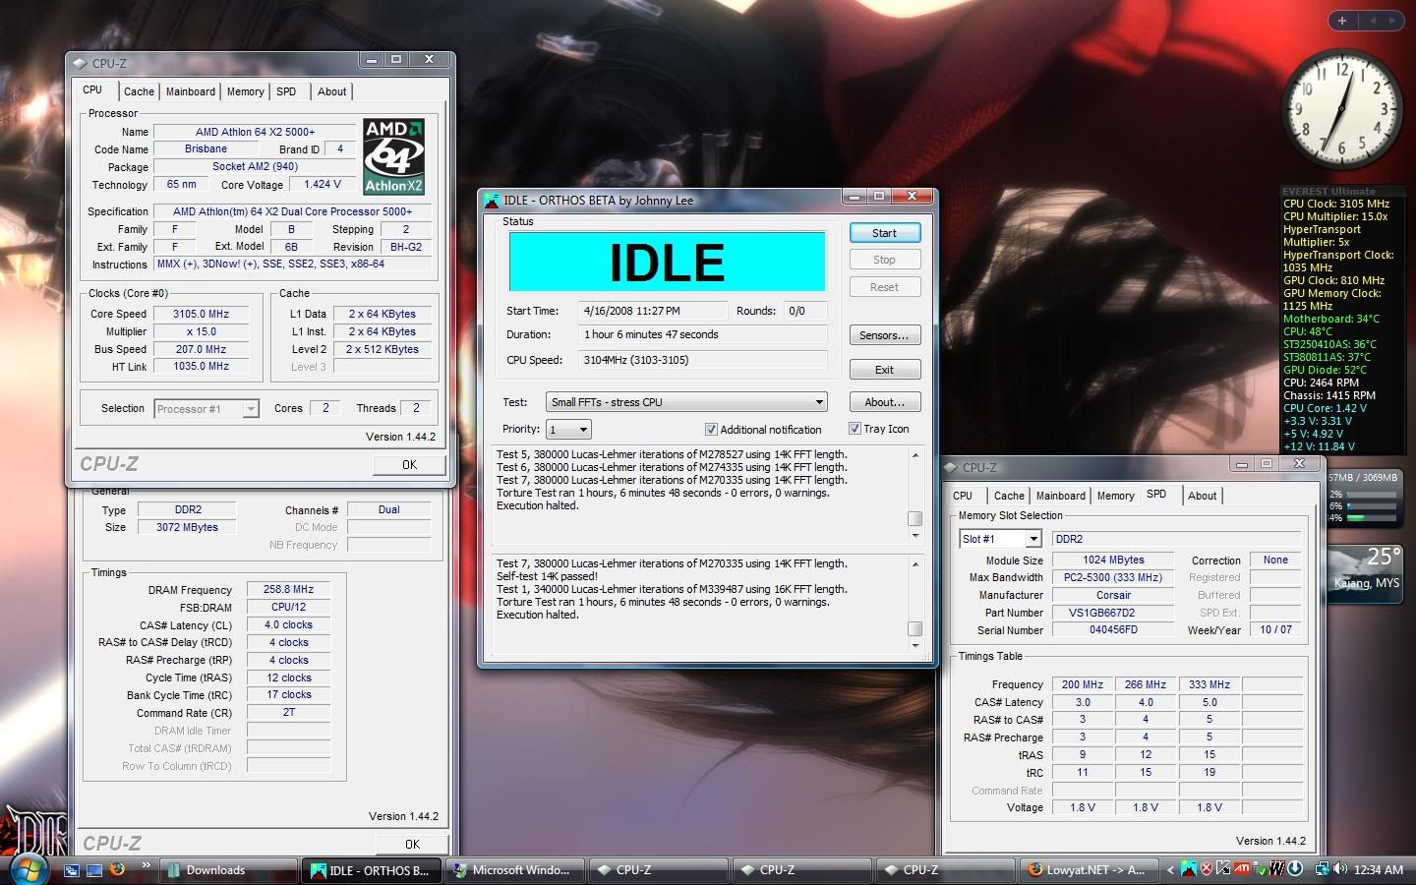Select the memory Size value 3072 MBytes
This screenshot has height=885, width=1416.
pyautogui.click(x=187, y=528)
